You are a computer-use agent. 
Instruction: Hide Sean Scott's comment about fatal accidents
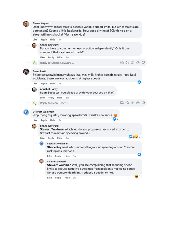tap(52, 84)
